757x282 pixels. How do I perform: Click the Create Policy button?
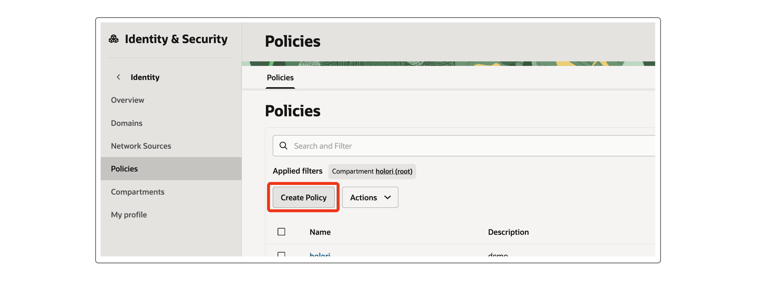(303, 197)
